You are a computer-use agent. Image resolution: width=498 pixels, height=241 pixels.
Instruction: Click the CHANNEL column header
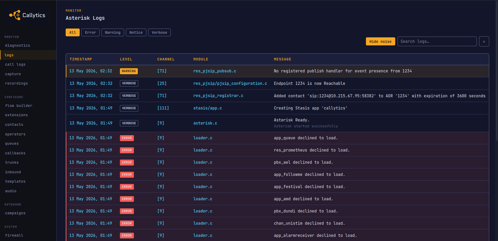(166, 59)
